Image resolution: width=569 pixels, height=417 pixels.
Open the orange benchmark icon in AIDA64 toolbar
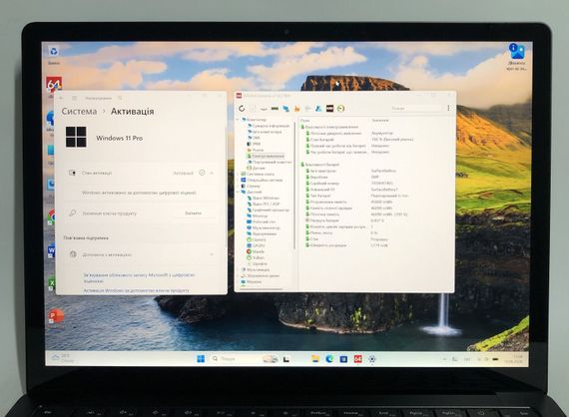tap(296, 109)
